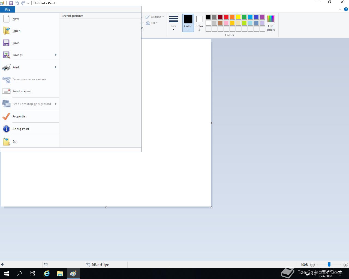Click the canvas bottom-right corner handle
349x279 pixels.
click(x=211, y=207)
